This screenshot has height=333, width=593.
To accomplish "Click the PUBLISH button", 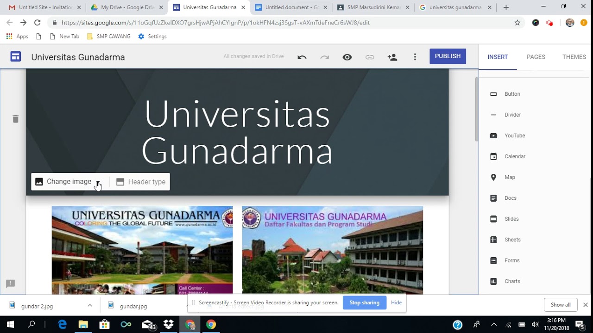I will (x=448, y=56).
